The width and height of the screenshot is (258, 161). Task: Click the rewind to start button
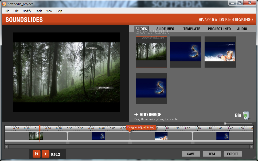(x=37, y=154)
